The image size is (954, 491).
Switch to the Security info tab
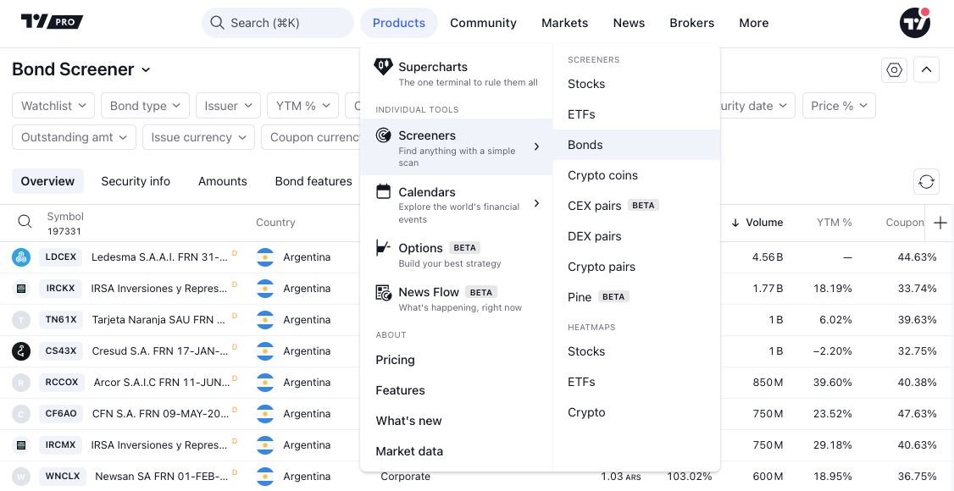point(136,181)
